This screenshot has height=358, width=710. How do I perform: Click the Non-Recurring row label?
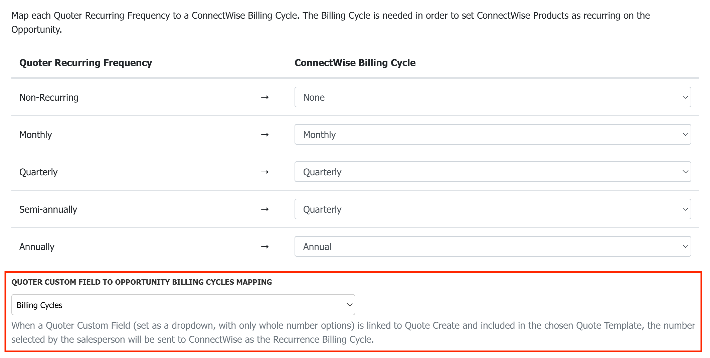tap(49, 97)
